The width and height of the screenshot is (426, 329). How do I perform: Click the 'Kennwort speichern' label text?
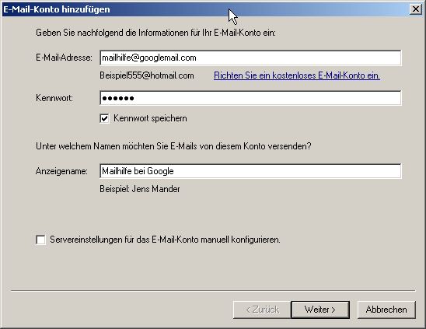point(150,118)
